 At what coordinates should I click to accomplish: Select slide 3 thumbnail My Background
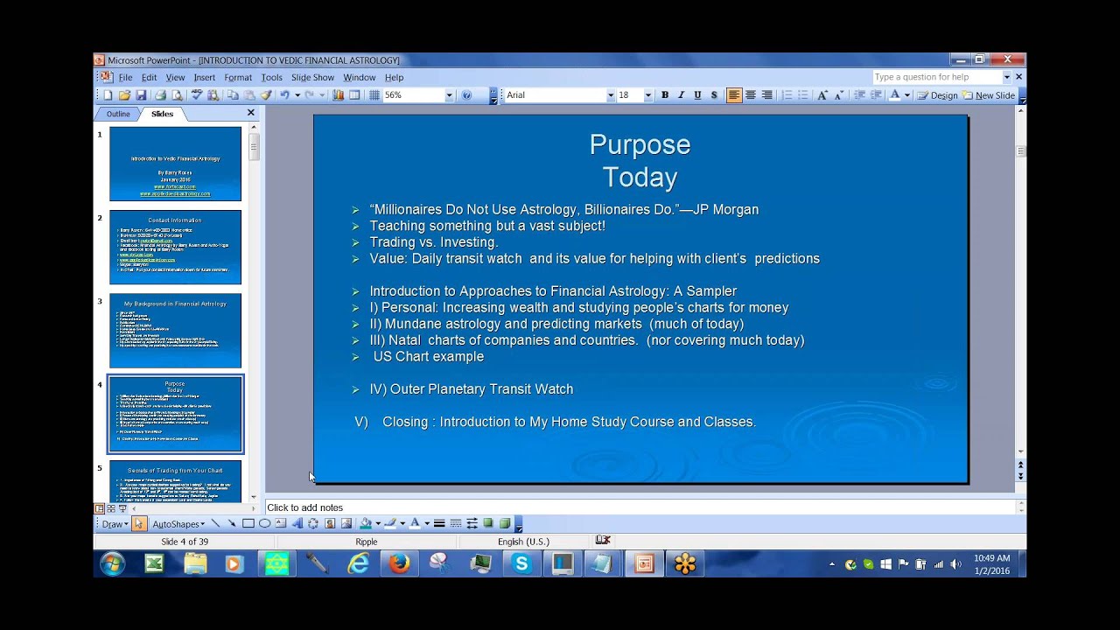tap(175, 330)
